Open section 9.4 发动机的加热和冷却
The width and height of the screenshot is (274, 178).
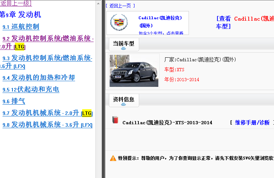click(x=39, y=78)
